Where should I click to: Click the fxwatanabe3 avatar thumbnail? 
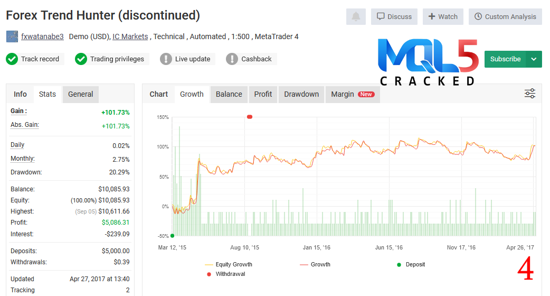pyautogui.click(x=12, y=36)
